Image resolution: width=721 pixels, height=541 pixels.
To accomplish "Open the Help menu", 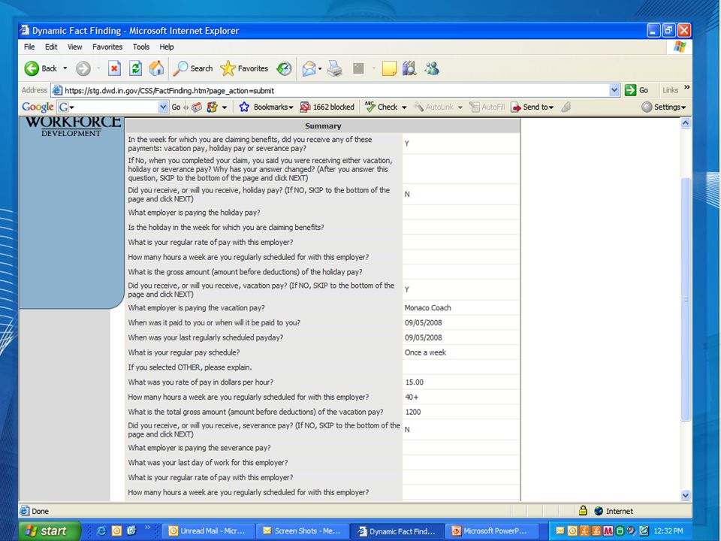I will pos(167,47).
